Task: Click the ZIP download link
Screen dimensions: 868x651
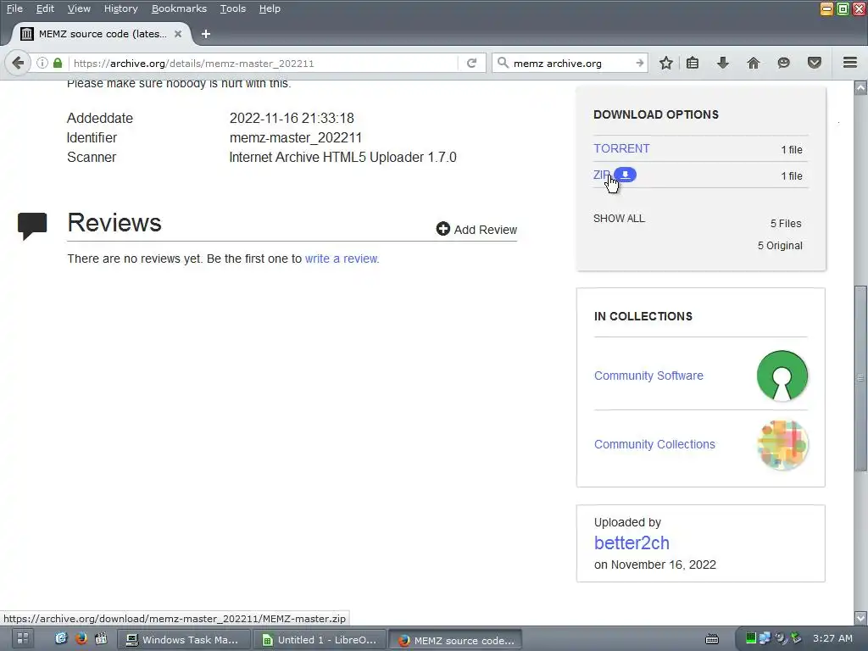Action: tap(601, 175)
